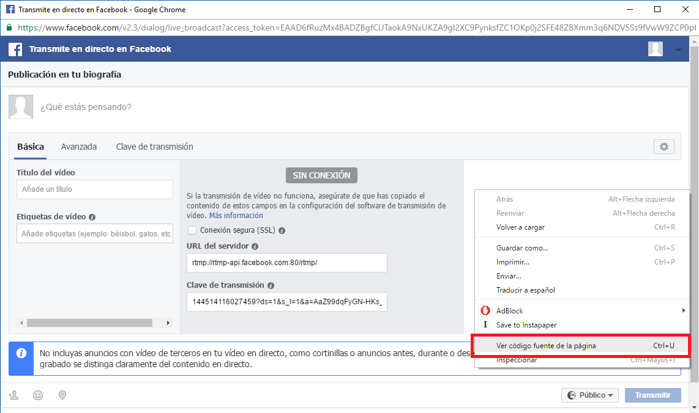Click the Título del vídeo input field
Image resolution: width=699 pixels, height=413 pixels.
94,189
